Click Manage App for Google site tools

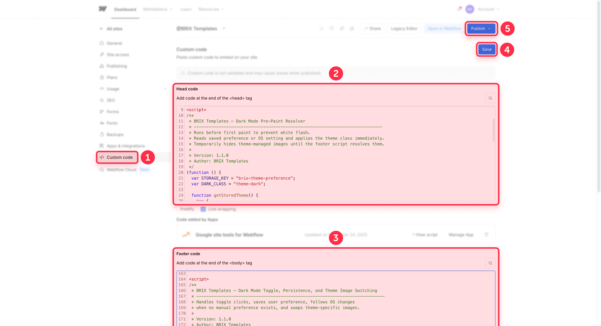tap(461, 235)
